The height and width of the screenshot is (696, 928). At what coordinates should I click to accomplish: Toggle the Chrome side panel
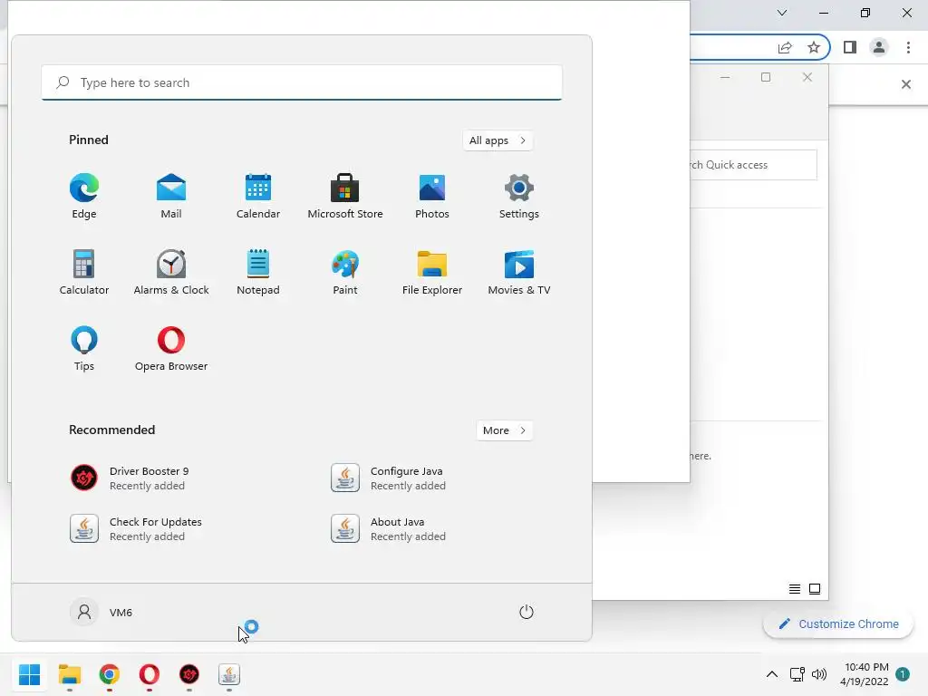850,47
